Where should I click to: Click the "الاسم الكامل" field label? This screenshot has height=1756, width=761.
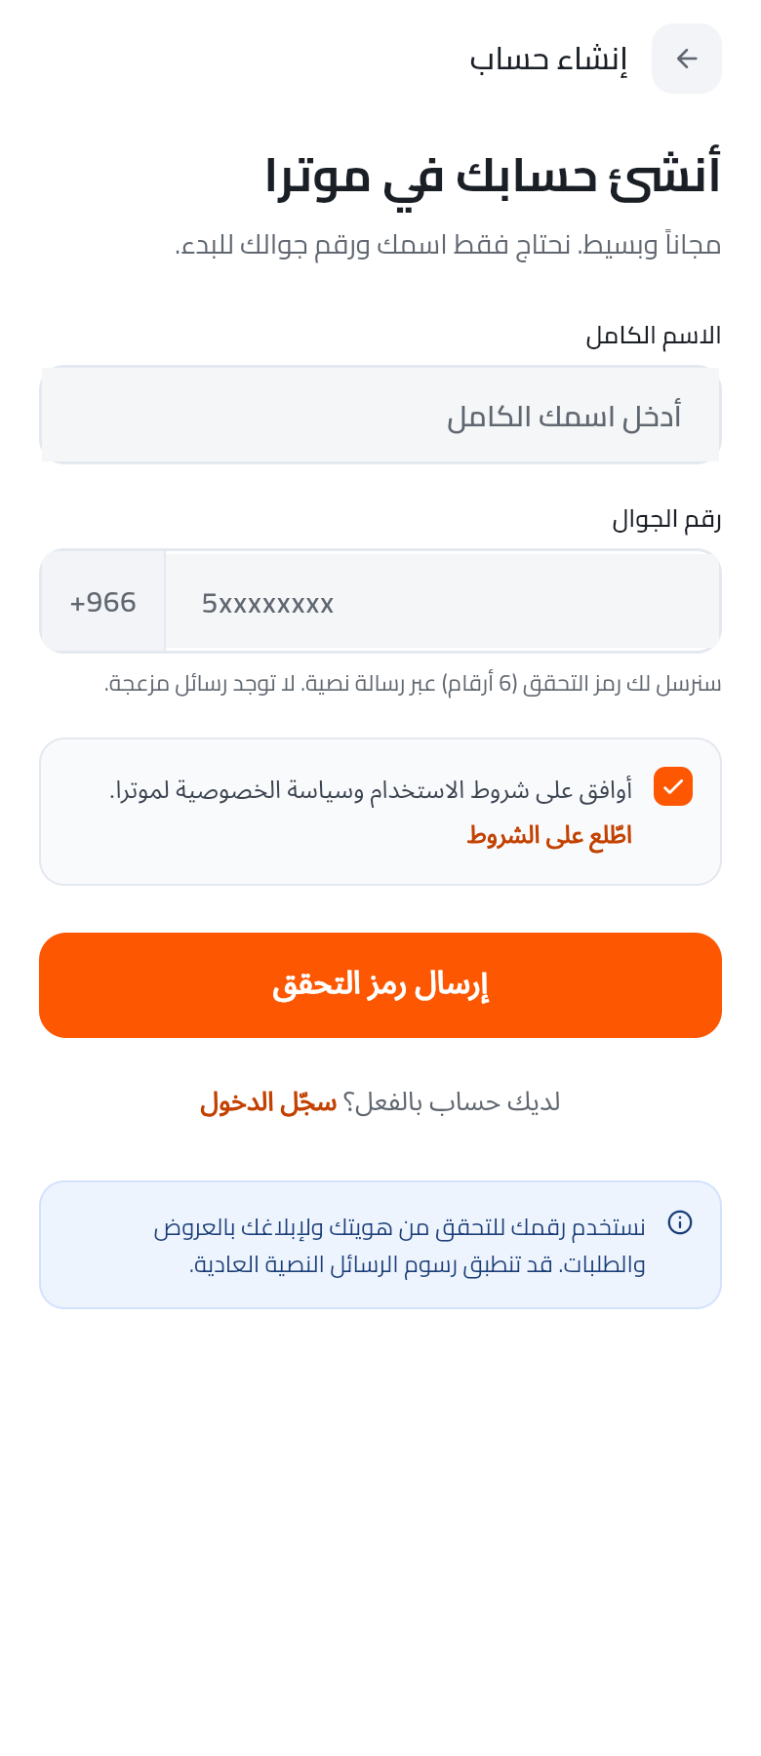tap(654, 336)
